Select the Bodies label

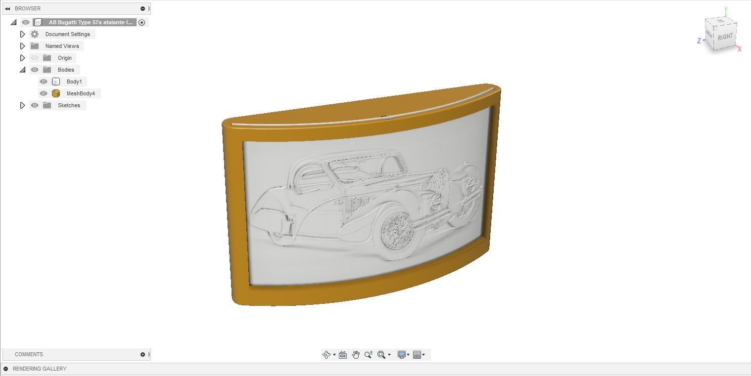(x=66, y=70)
